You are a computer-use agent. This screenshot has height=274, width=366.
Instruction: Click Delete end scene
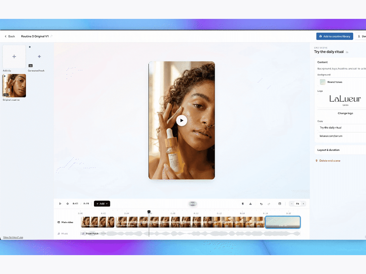[x=328, y=160]
